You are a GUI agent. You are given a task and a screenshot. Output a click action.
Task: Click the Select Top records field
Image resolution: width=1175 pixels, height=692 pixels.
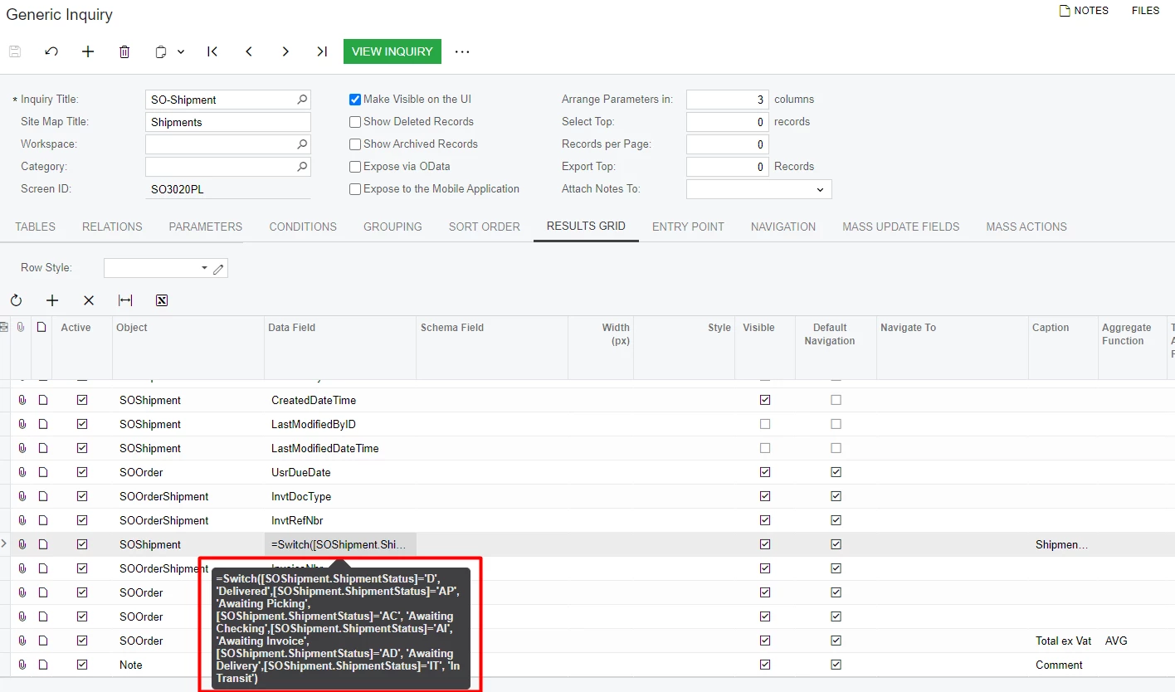(728, 122)
